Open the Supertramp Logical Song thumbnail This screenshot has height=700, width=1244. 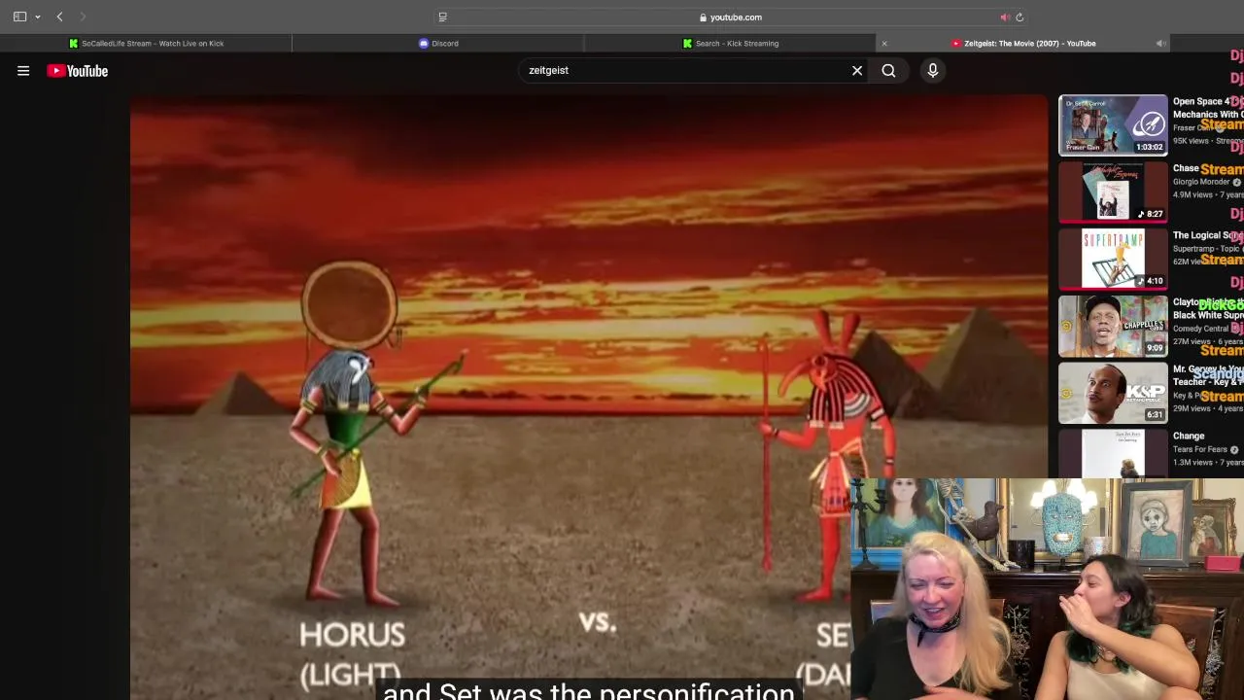1113,259
